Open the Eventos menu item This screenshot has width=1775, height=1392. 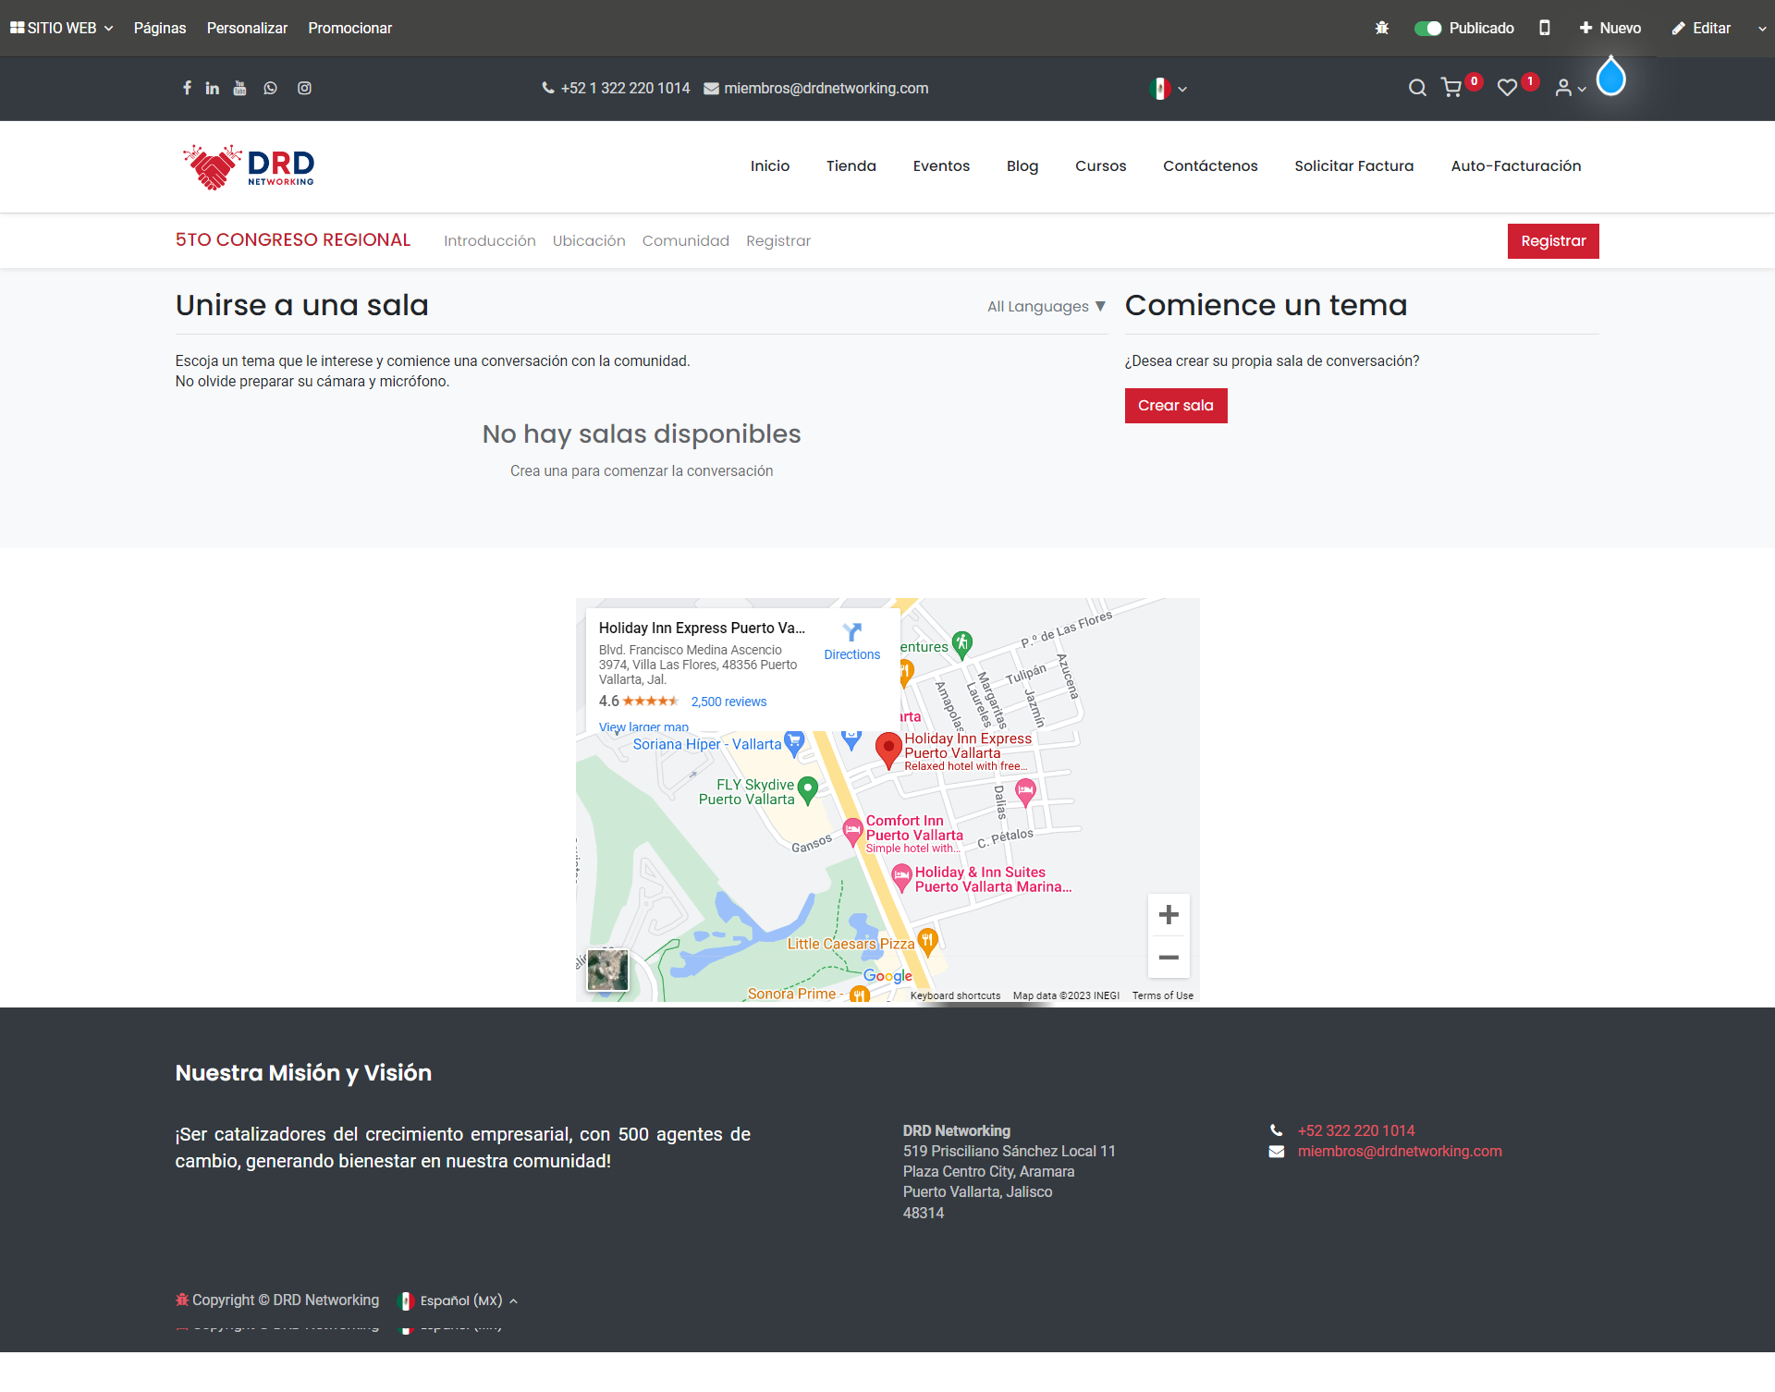coord(941,166)
